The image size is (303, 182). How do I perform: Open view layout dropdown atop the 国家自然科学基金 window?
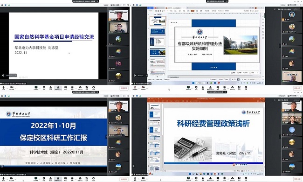[116, 5]
